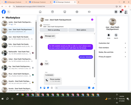The width and height of the screenshot is (131, 105).
Task: Click the phone icon in Phone number card
Action: coord(47,80)
